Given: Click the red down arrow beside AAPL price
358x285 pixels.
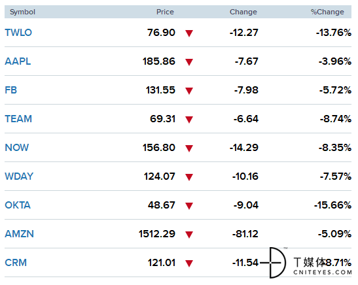Looking at the screenshot, I should pos(189,62).
